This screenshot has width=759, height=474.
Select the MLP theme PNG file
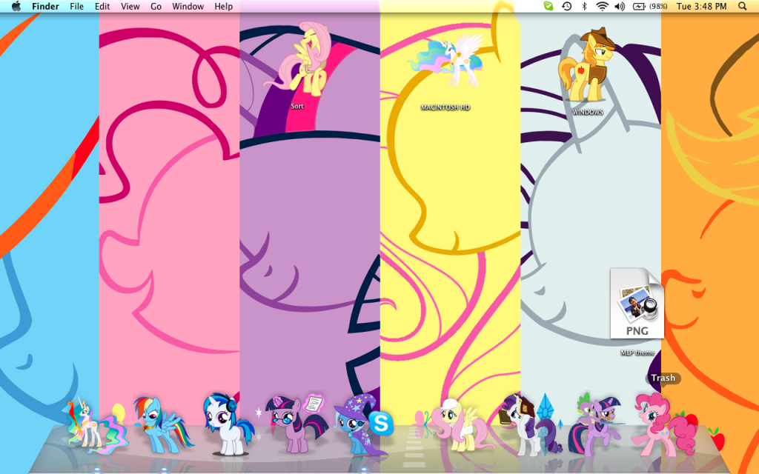pyautogui.click(x=637, y=303)
